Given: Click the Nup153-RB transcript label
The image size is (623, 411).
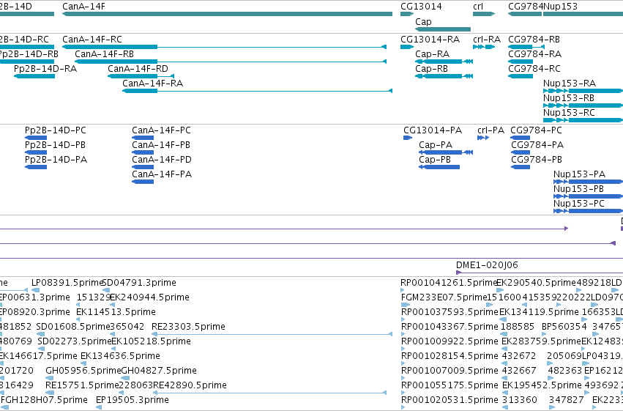Looking at the screenshot, I should pos(569,98).
